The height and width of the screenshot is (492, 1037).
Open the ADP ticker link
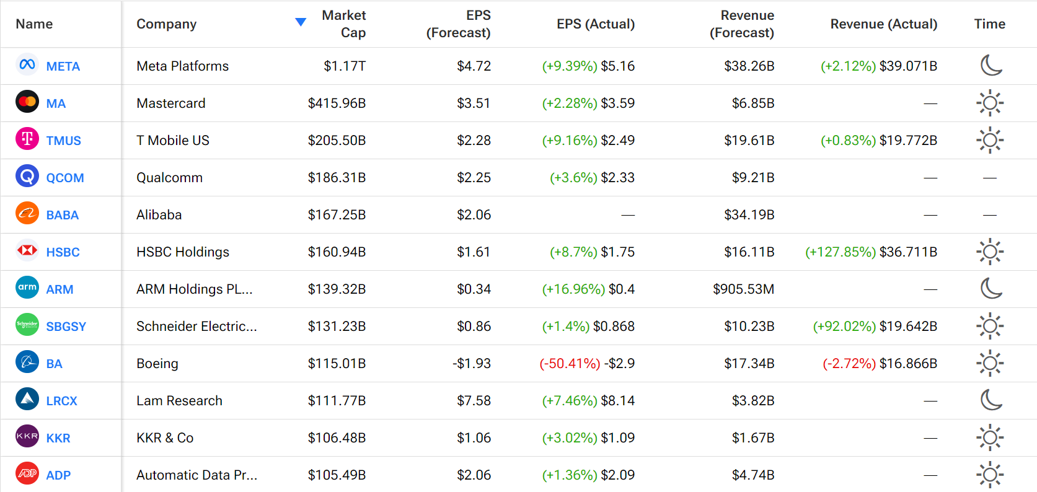click(58, 475)
